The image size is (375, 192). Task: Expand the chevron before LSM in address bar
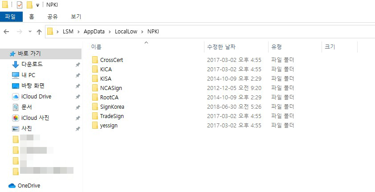click(57, 32)
